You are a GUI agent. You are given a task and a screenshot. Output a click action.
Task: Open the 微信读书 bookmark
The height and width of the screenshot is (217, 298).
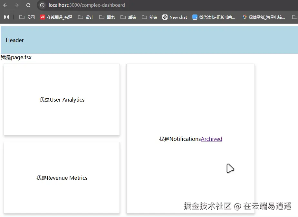[x=214, y=17]
